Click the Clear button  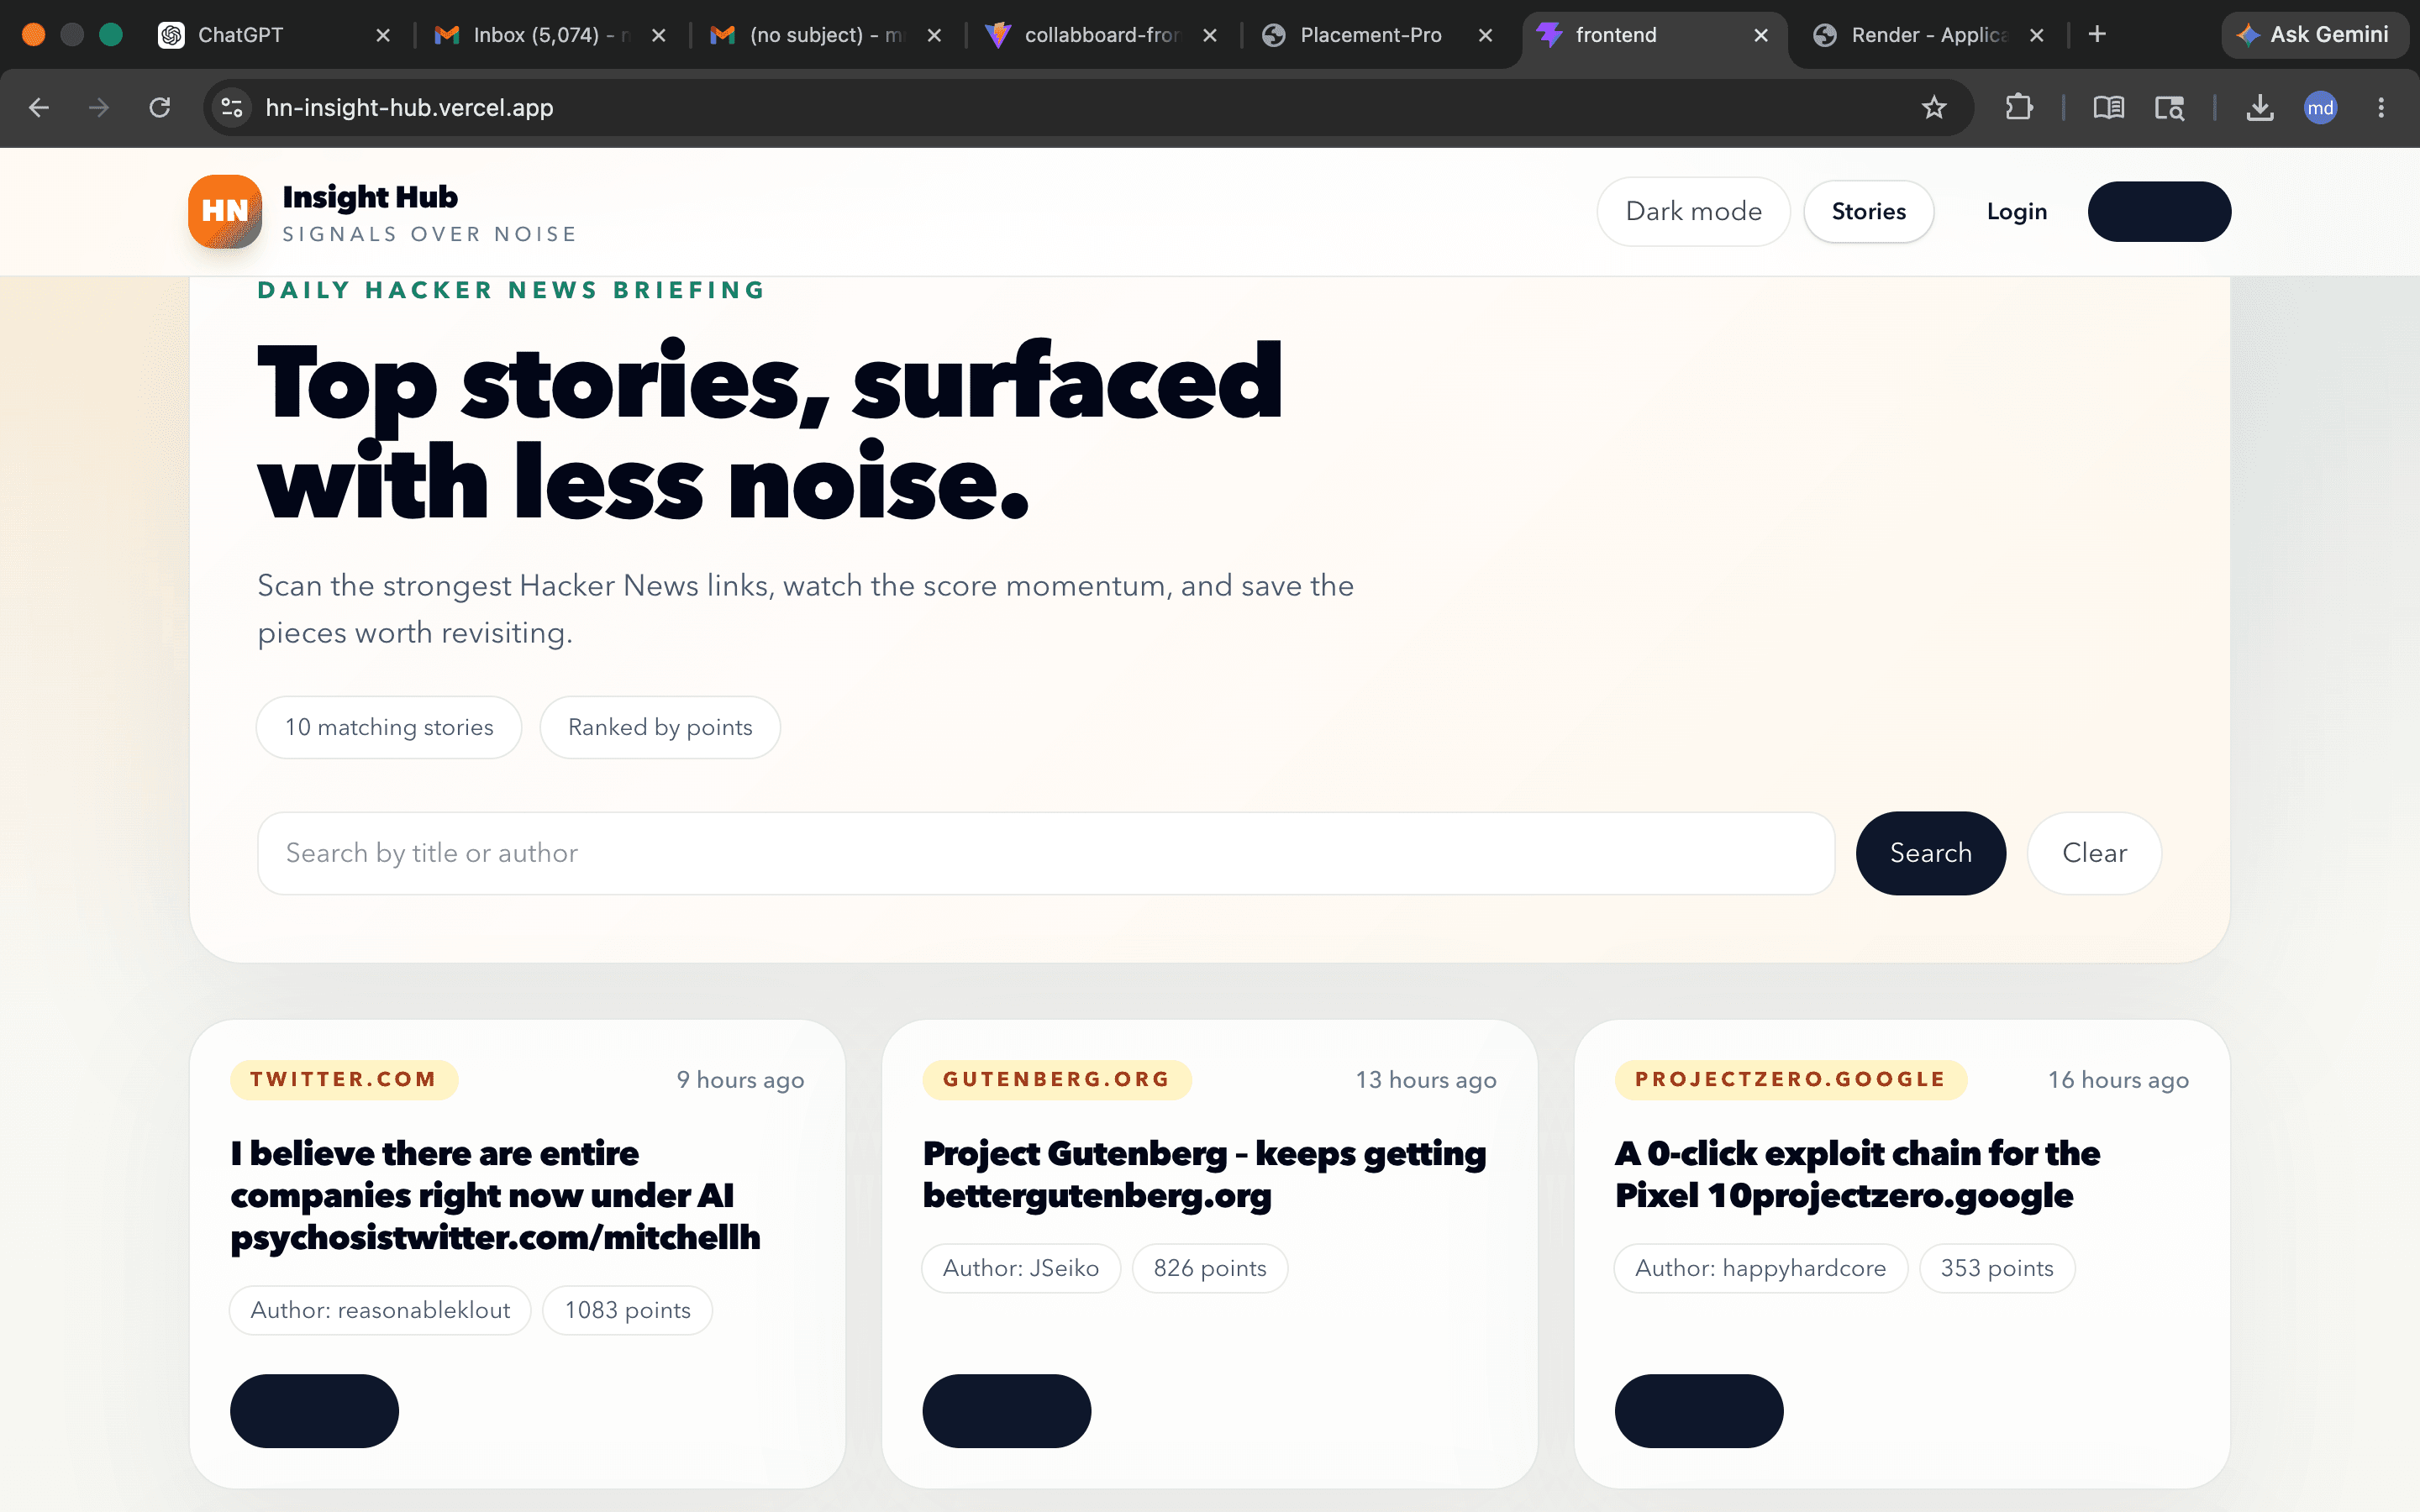(2094, 853)
